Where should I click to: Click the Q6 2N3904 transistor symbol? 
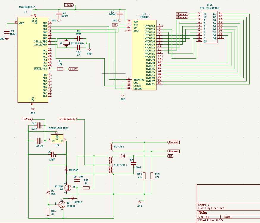[62, 205]
